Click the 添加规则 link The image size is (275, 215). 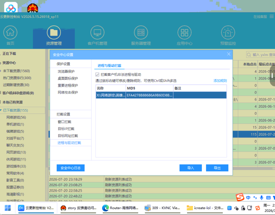pyautogui.click(x=220, y=81)
